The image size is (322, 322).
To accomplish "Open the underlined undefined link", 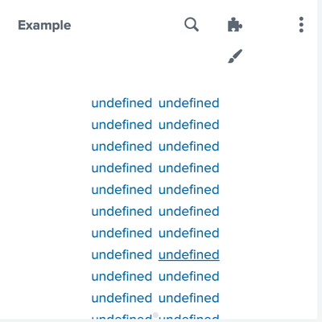I will coord(189,254).
